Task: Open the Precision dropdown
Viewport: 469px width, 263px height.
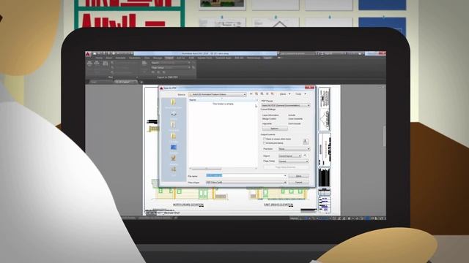Action: pos(294,149)
